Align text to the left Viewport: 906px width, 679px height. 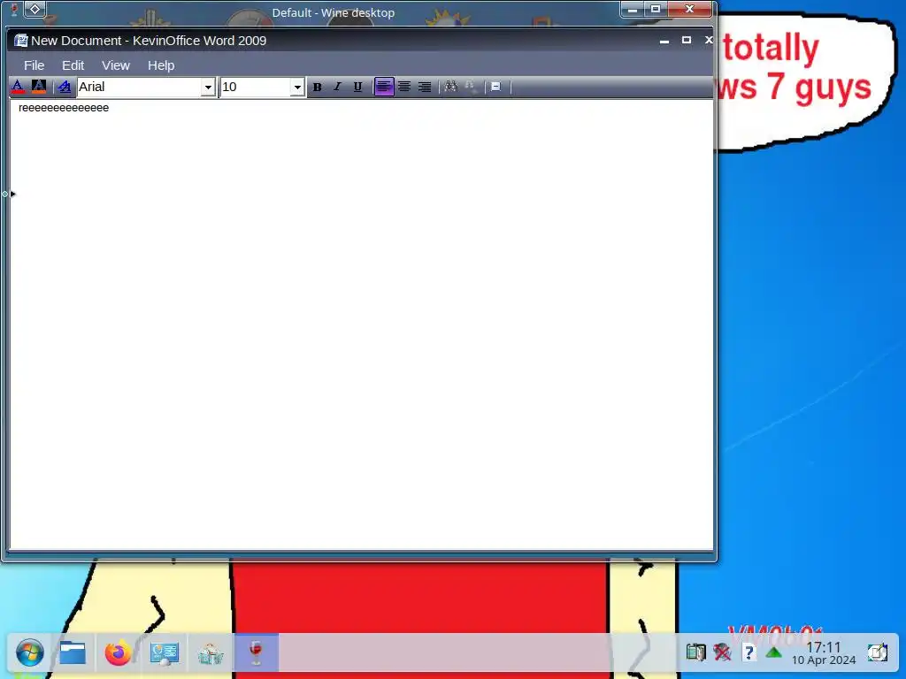384,88
